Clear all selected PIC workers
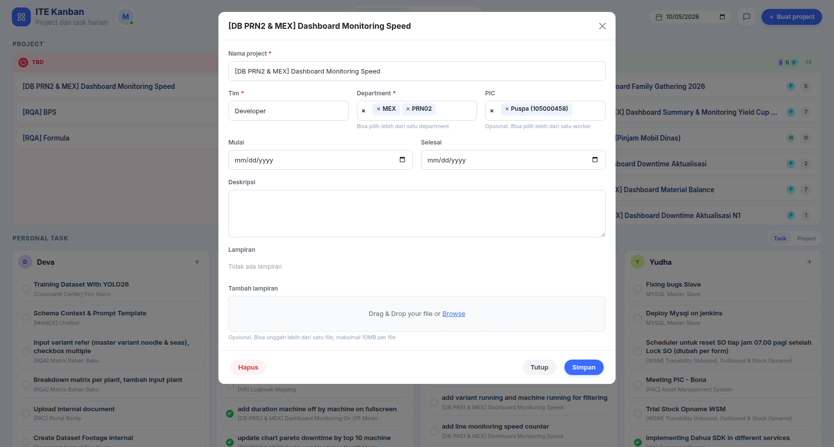Image resolution: width=834 pixels, height=447 pixels. point(492,111)
